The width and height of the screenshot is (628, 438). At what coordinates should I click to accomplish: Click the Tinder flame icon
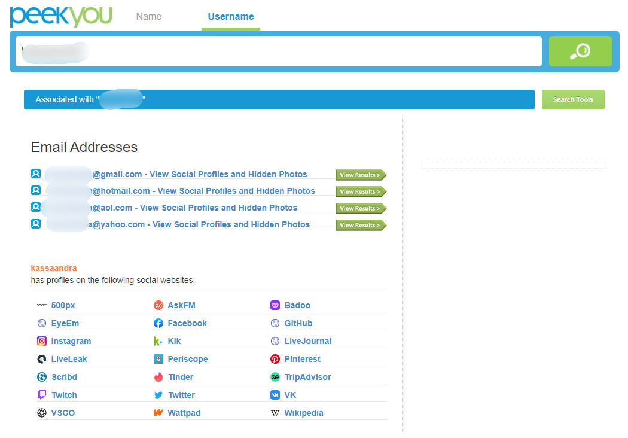pos(158,377)
